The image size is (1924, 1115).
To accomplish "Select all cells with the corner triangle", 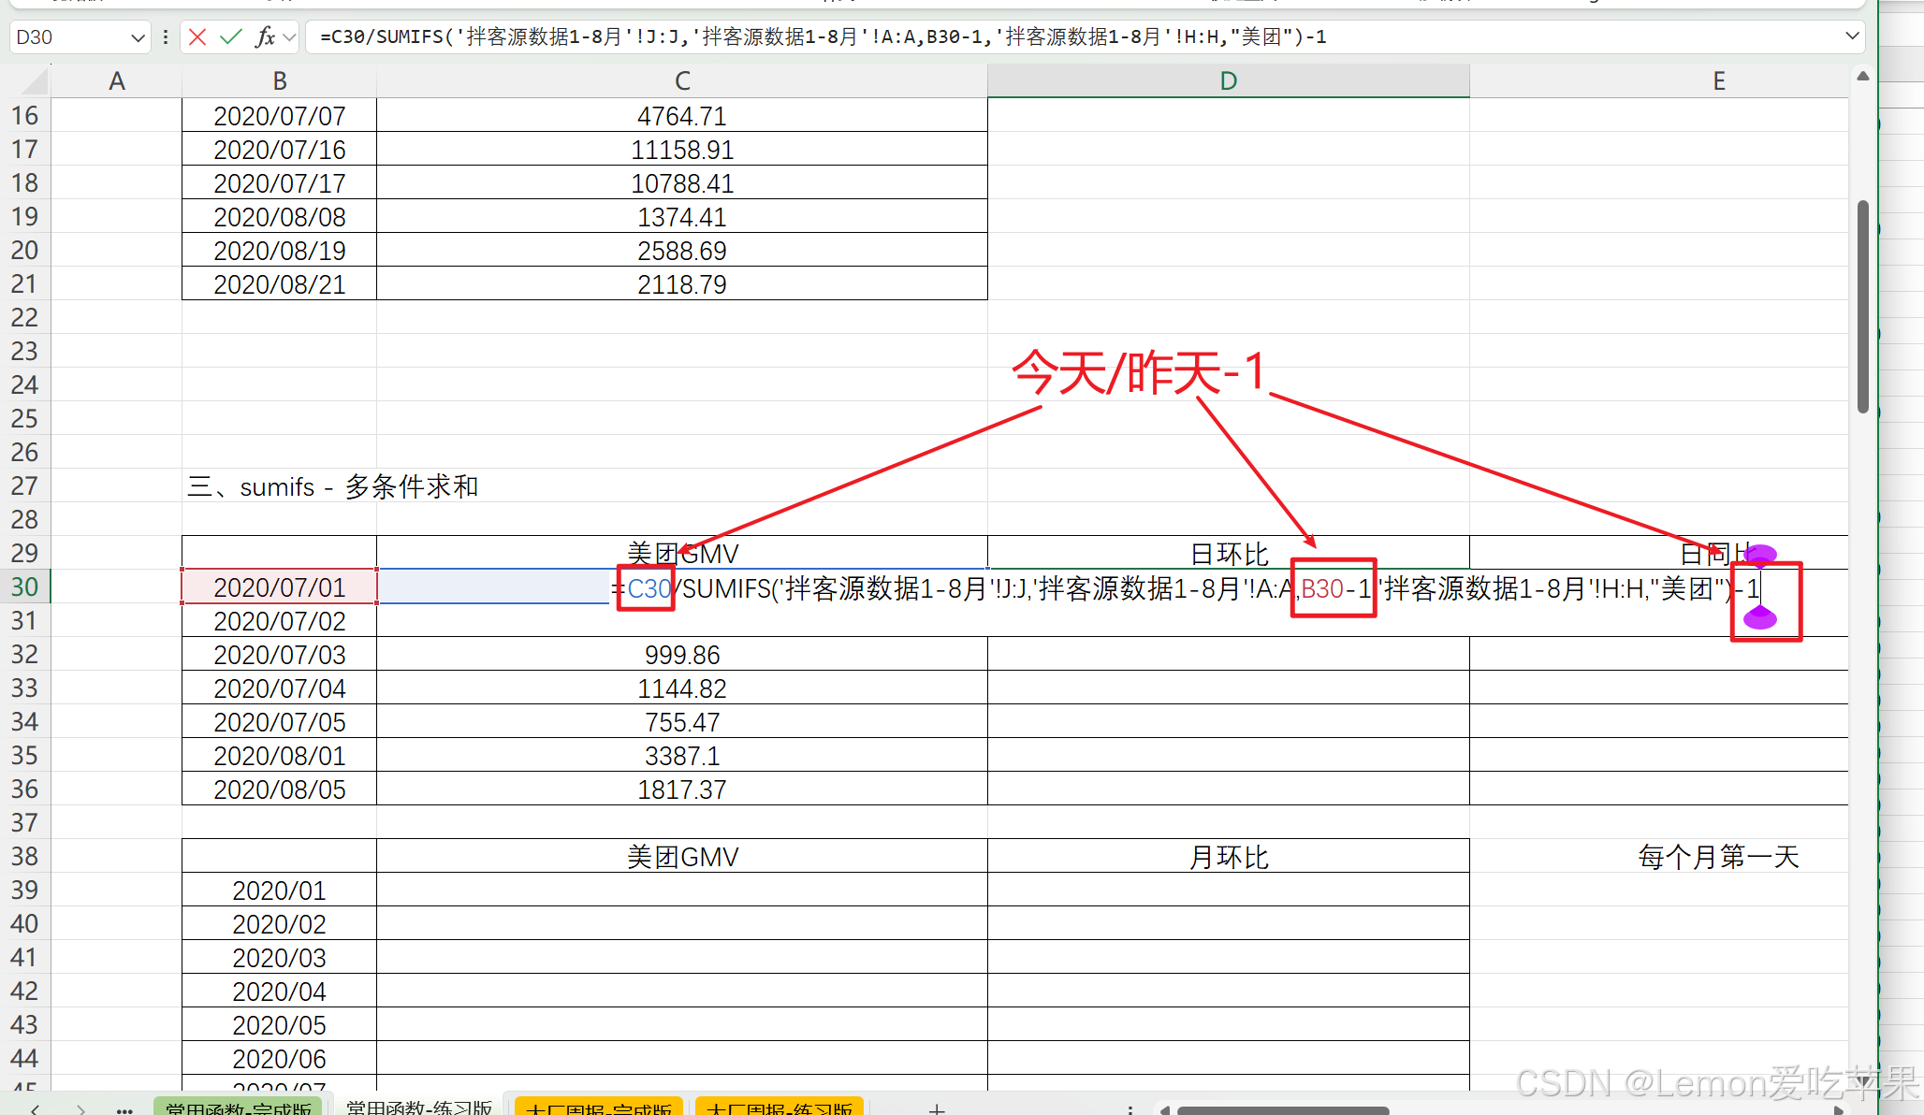I will [x=35, y=81].
